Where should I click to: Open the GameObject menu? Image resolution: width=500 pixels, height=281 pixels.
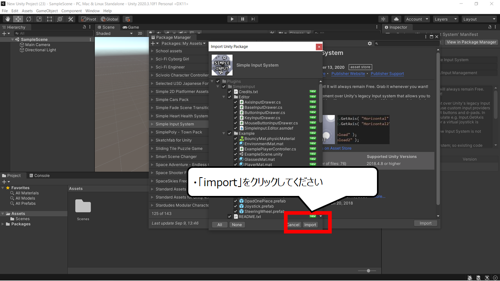coord(47,11)
